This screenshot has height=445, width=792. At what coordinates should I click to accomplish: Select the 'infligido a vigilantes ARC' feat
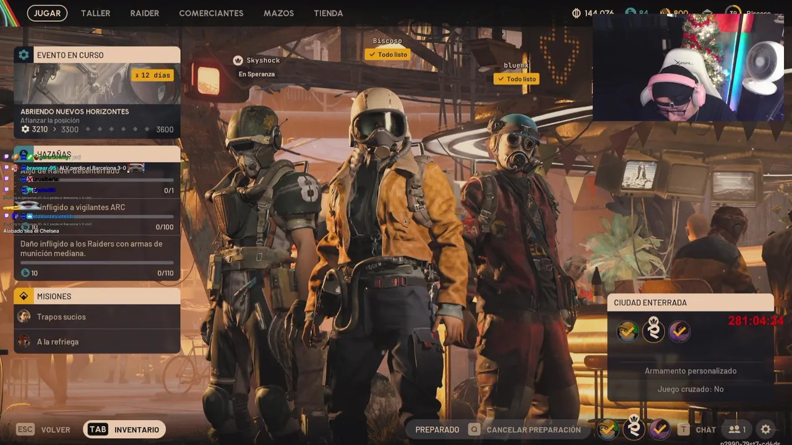(83, 207)
